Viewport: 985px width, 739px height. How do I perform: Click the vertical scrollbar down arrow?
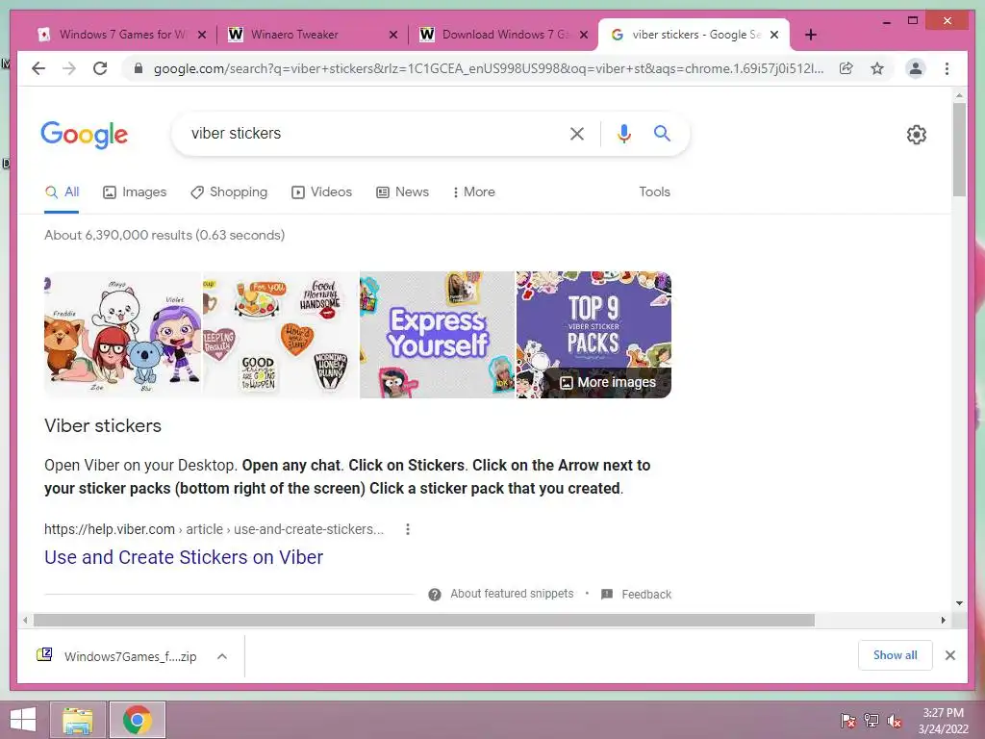959,603
